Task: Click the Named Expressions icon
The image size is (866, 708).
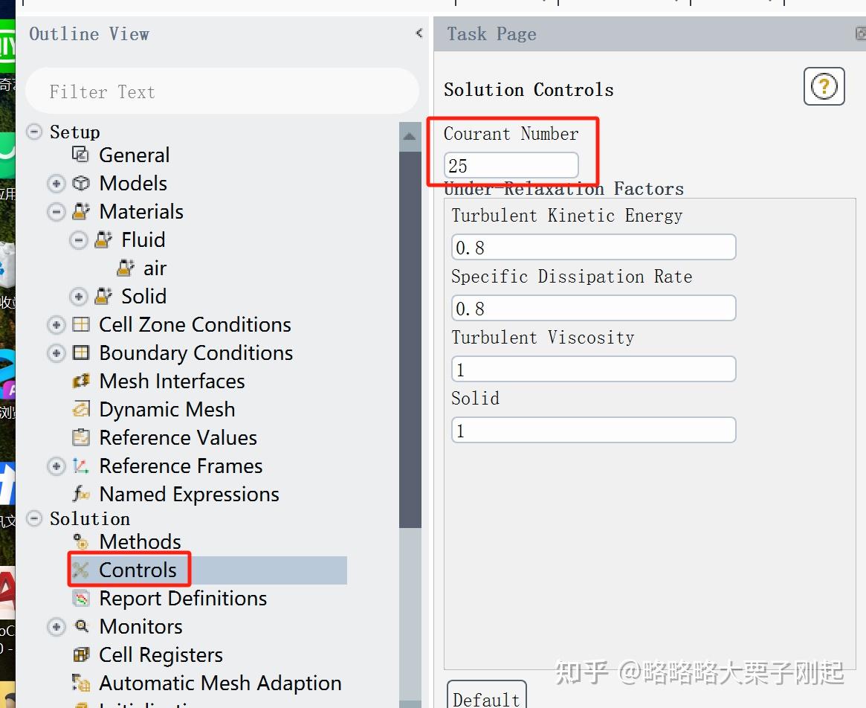Action: [x=80, y=494]
